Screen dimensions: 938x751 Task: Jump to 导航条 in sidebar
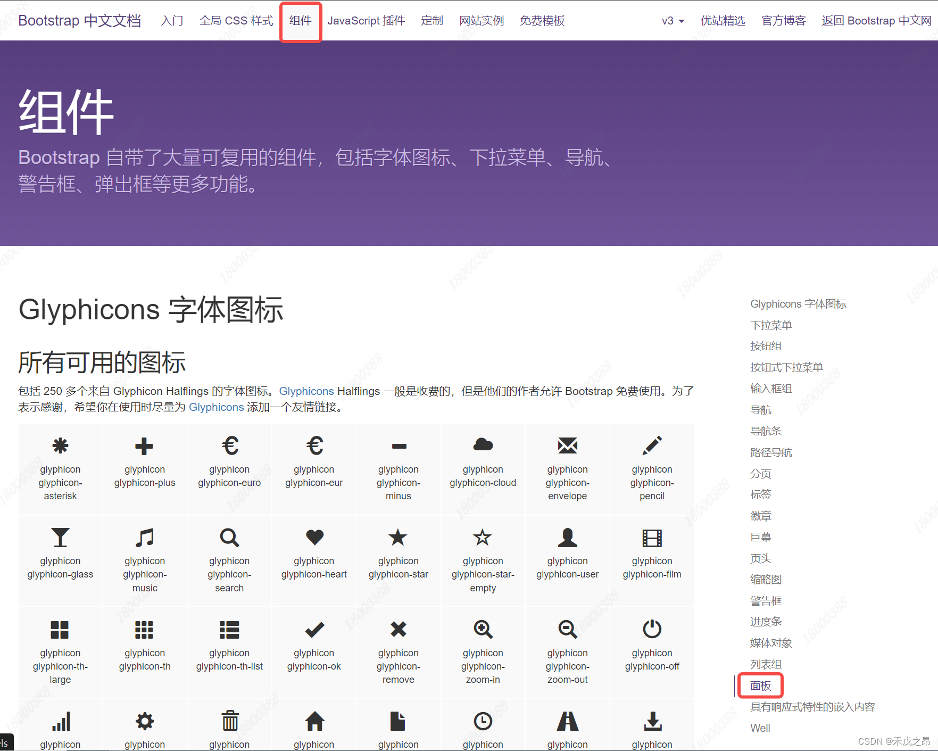pyautogui.click(x=766, y=431)
